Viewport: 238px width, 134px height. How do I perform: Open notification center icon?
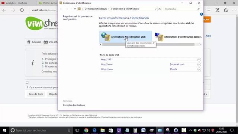[x=232, y=130]
